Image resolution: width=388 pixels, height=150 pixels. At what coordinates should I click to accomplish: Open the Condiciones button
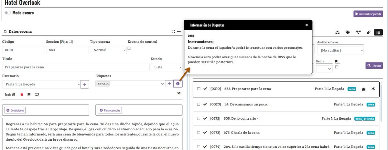point(15,110)
